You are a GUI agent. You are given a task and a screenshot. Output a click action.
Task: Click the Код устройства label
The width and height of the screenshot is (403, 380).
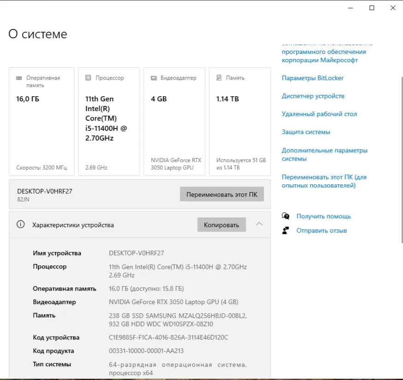coord(56,337)
